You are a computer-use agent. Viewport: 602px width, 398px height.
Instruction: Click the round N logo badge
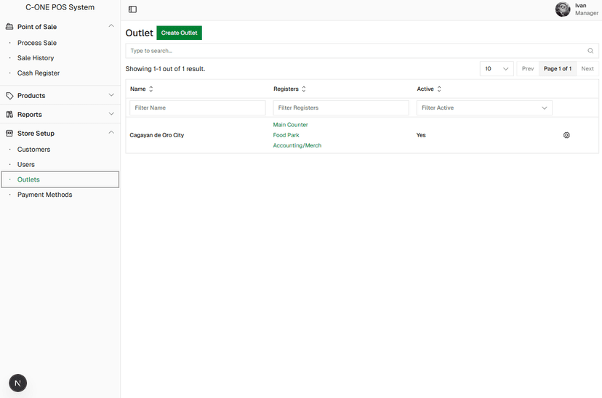(17, 383)
